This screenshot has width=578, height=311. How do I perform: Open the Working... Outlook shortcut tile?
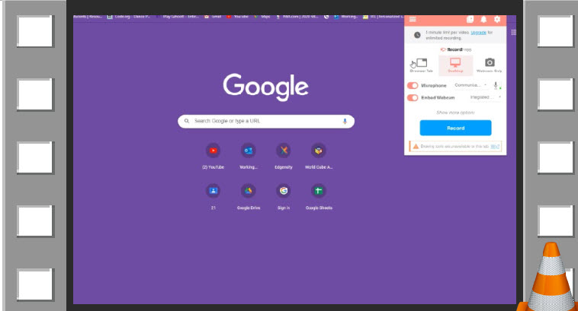pos(249,156)
